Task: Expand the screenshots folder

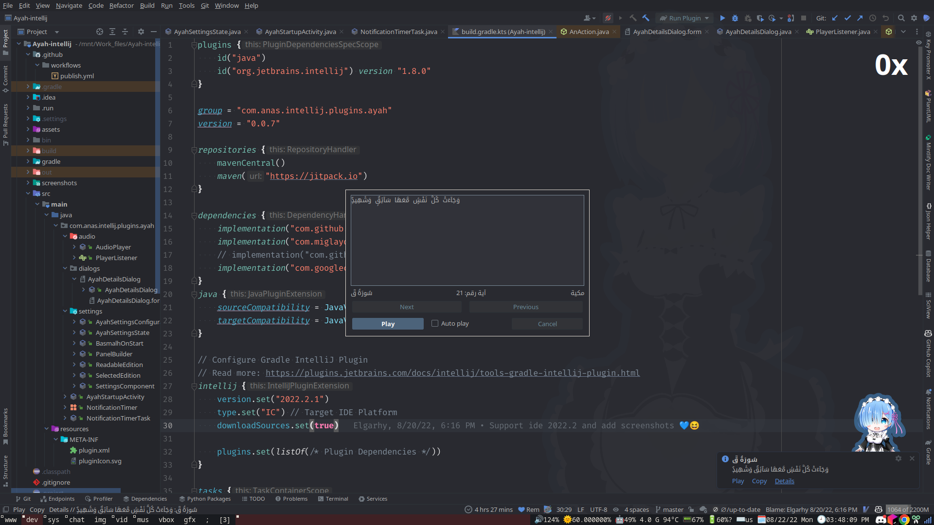Action: 28,183
